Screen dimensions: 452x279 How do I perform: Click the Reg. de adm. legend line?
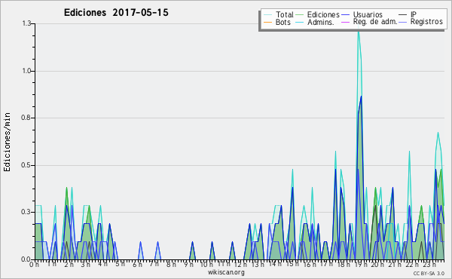pos(345,22)
